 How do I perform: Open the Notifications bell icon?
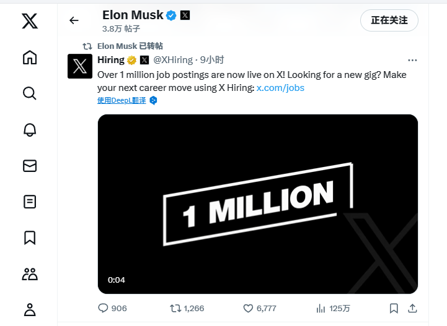click(x=30, y=130)
